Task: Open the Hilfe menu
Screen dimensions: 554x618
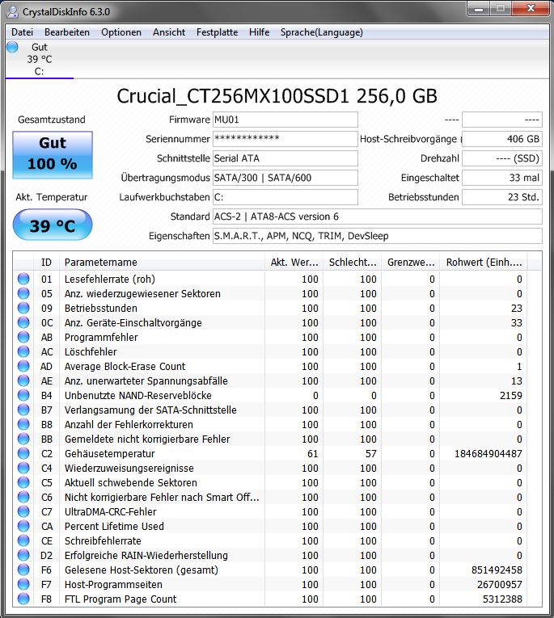Action: pyautogui.click(x=260, y=32)
